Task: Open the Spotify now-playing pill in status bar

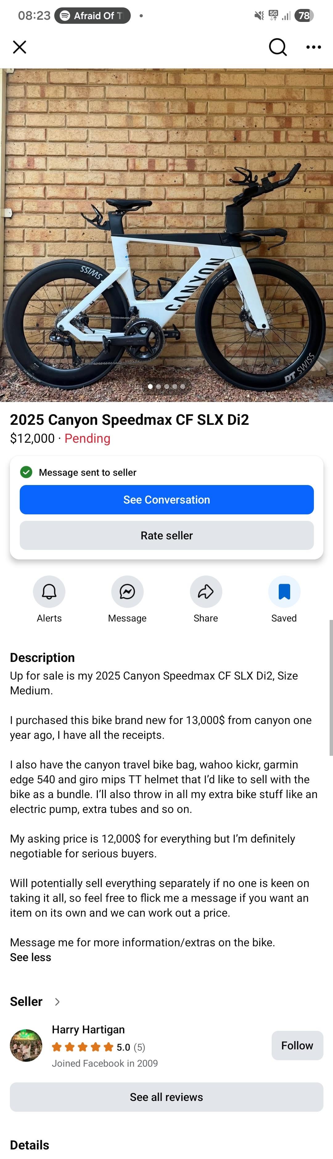Action: point(92,16)
